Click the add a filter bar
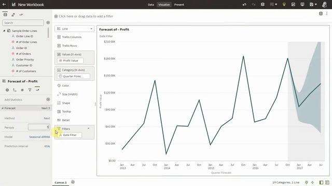The image size is (332, 186). click(84, 16)
